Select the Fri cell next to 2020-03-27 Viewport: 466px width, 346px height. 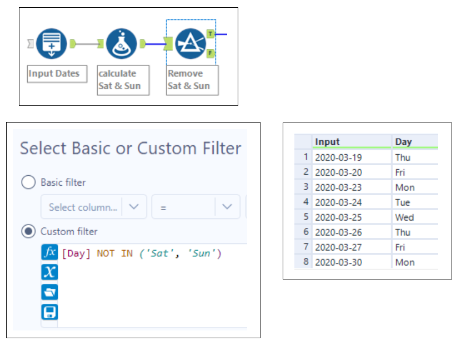(415, 247)
